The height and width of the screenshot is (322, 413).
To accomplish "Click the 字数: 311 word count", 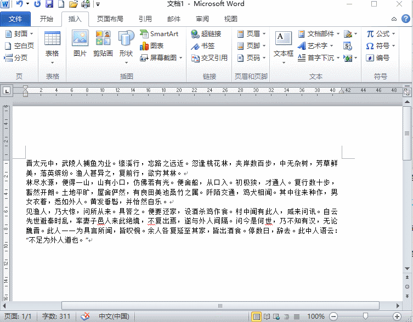I will [56, 316].
